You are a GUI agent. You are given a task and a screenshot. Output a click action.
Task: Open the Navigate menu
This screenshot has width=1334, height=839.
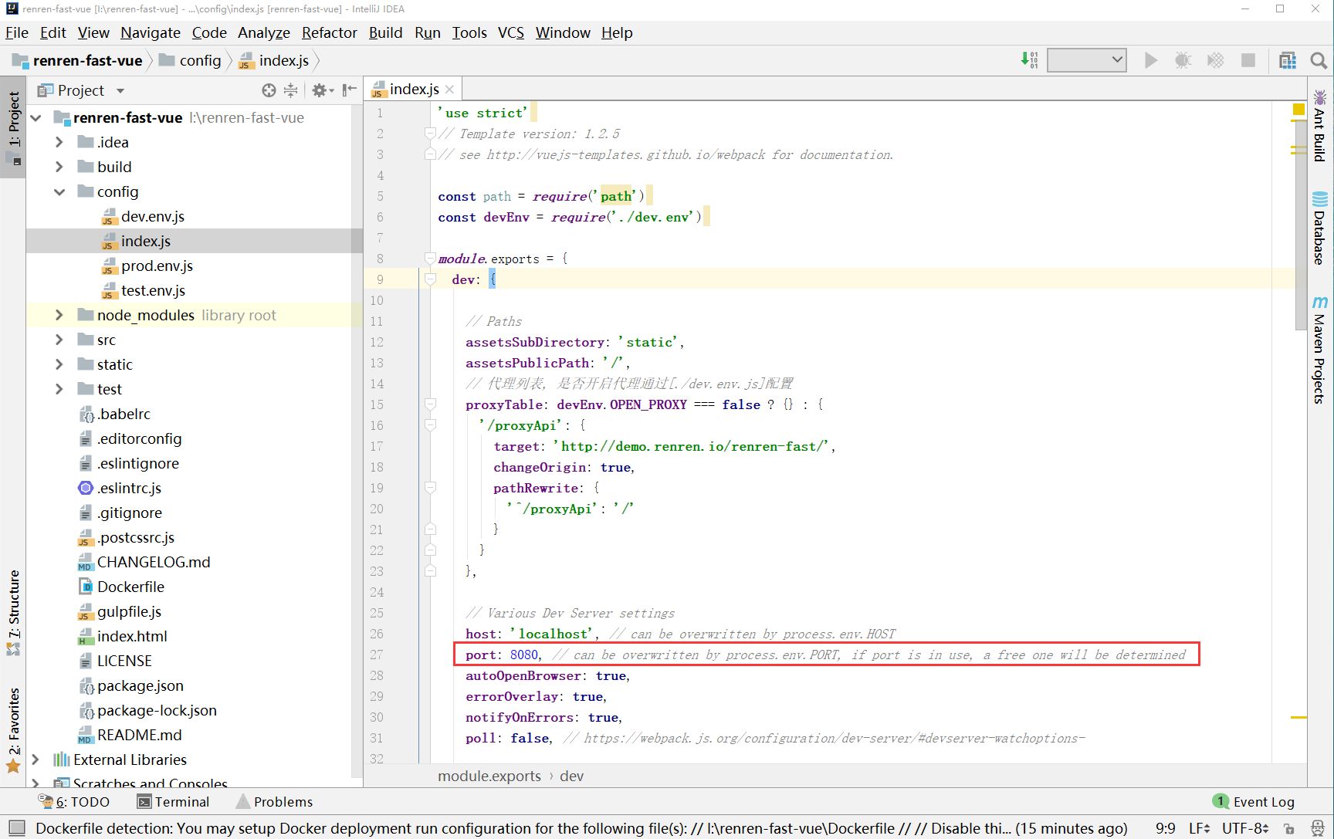[151, 32]
